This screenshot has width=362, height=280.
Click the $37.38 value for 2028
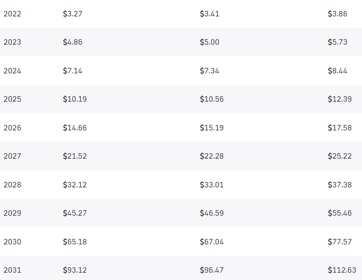pos(340,185)
